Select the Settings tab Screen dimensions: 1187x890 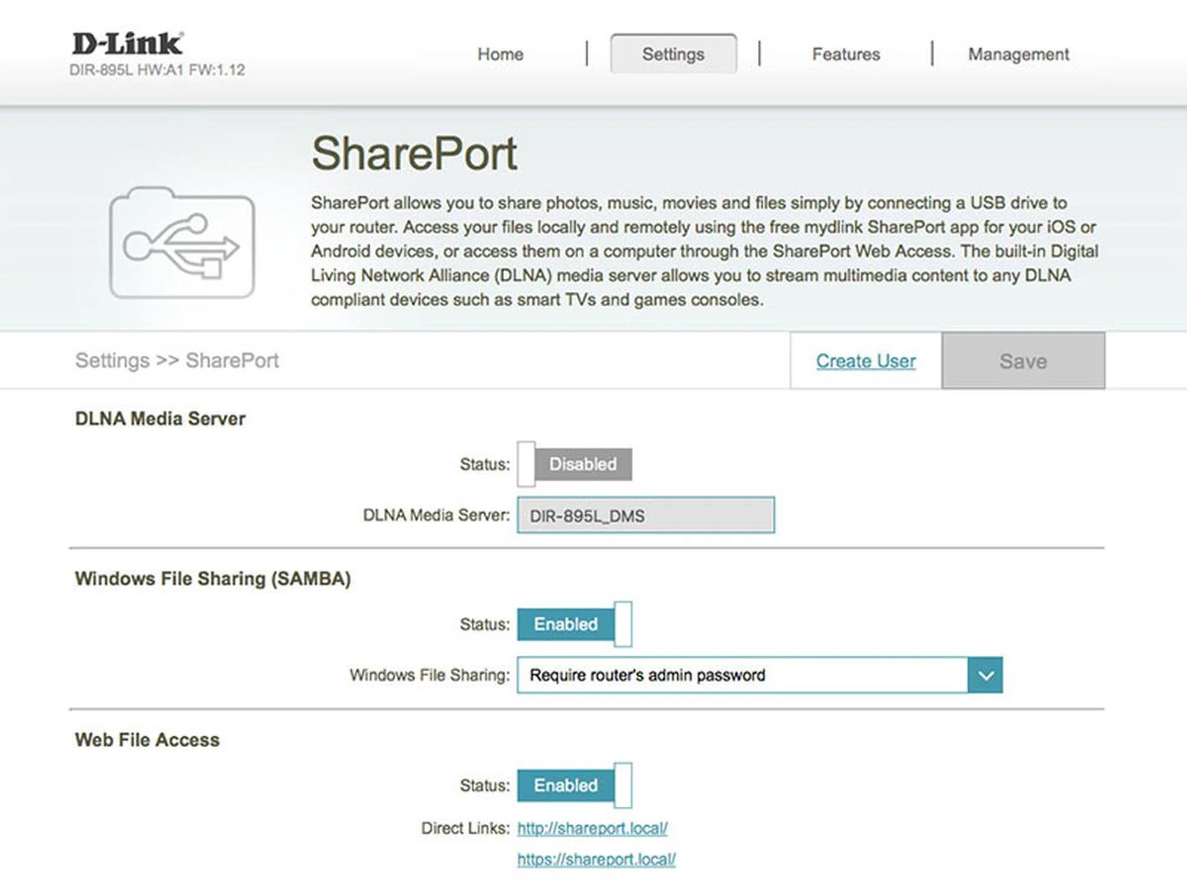click(673, 54)
